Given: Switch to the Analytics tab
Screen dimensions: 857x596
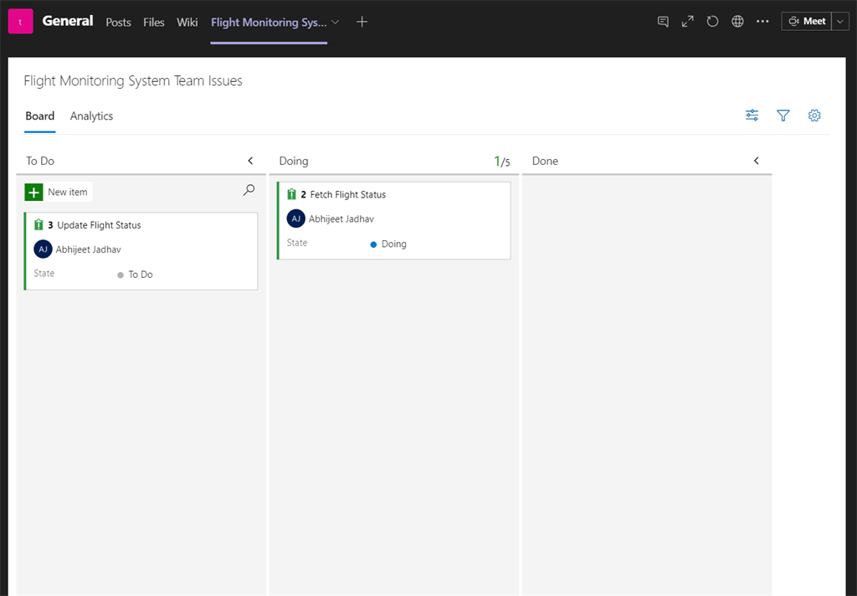Looking at the screenshot, I should [91, 116].
